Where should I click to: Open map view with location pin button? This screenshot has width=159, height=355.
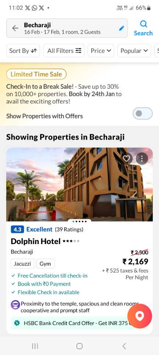(x=139, y=316)
